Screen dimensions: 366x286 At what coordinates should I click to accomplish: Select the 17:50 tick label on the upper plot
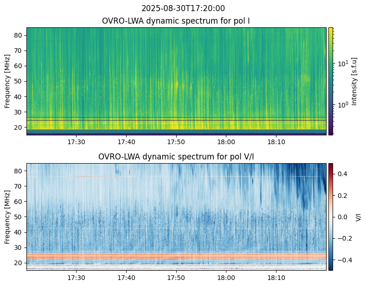pos(176,142)
